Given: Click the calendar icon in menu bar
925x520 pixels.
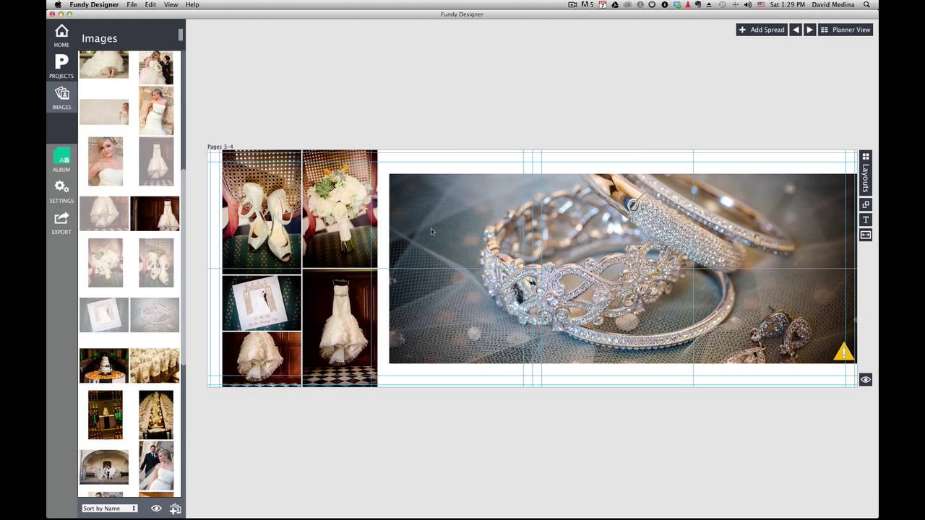Looking at the screenshot, I should 603,4.
